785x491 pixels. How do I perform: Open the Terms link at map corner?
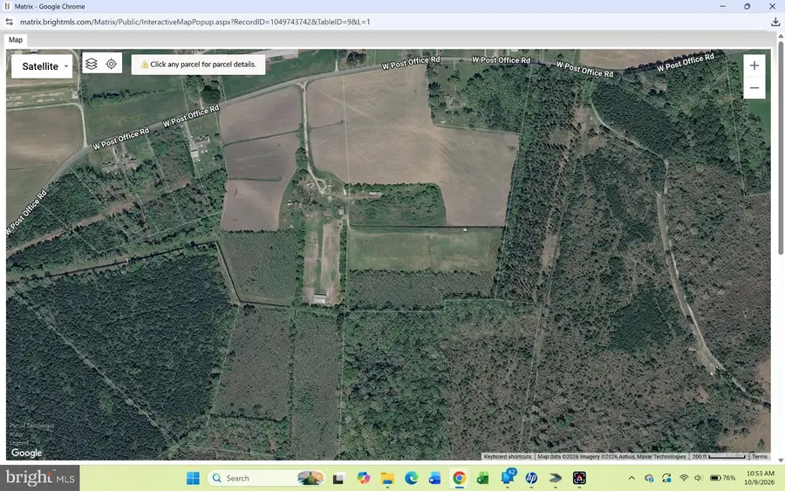(760, 456)
